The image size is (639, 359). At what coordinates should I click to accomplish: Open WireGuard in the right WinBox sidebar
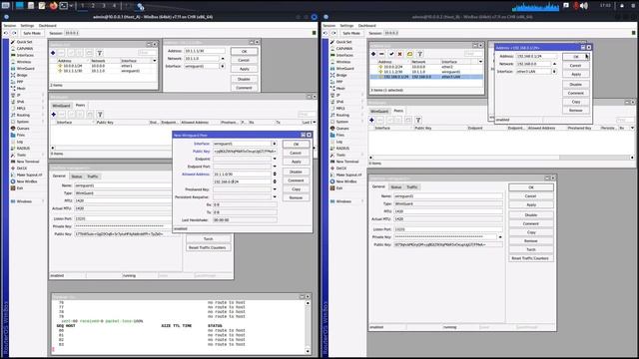(x=344, y=69)
